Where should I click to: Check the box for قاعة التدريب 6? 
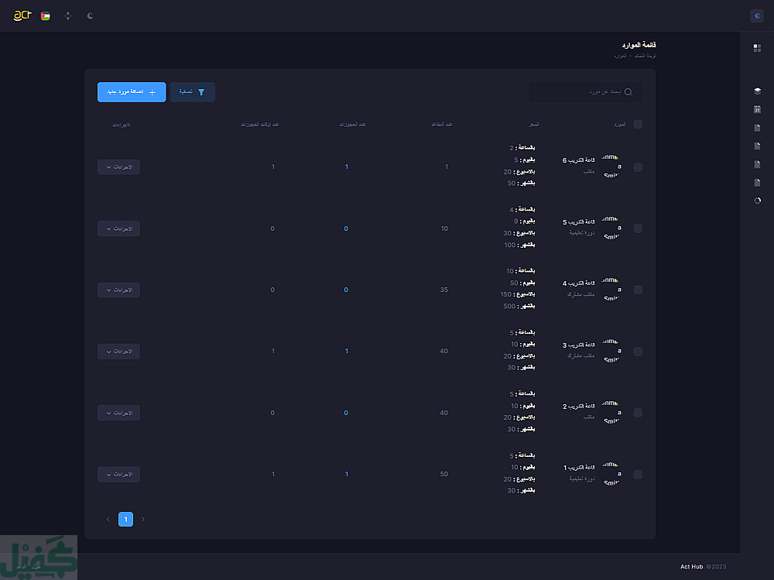[638, 167]
